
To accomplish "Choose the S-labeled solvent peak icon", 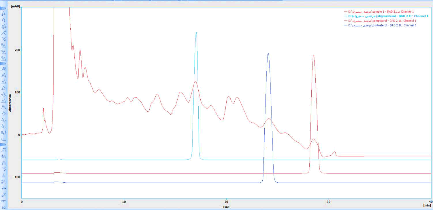I will [x=3, y=52].
